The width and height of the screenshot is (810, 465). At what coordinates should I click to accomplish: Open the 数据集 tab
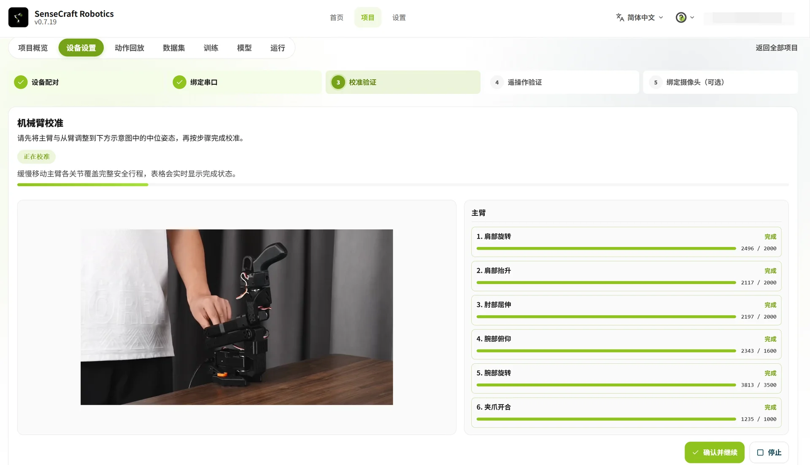(x=174, y=48)
